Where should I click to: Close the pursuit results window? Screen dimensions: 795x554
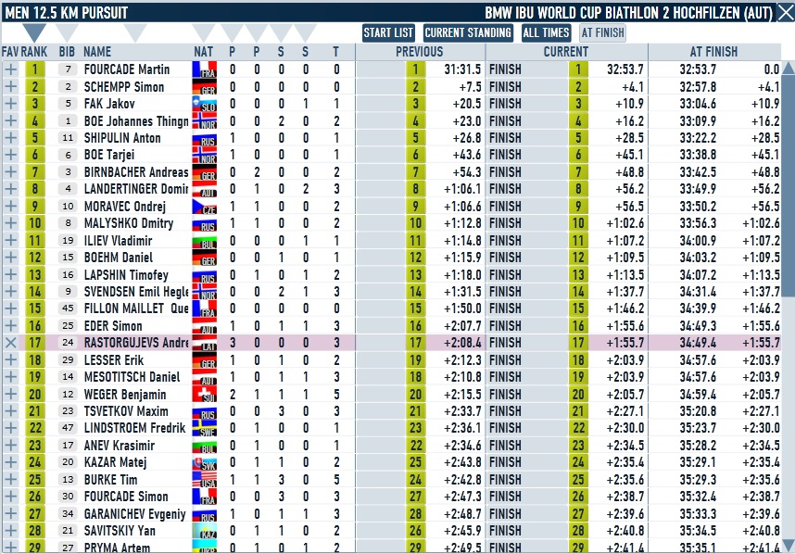click(786, 13)
